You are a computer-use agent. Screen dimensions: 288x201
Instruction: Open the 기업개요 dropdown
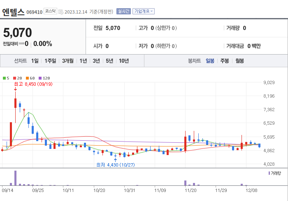coord(144,11)
